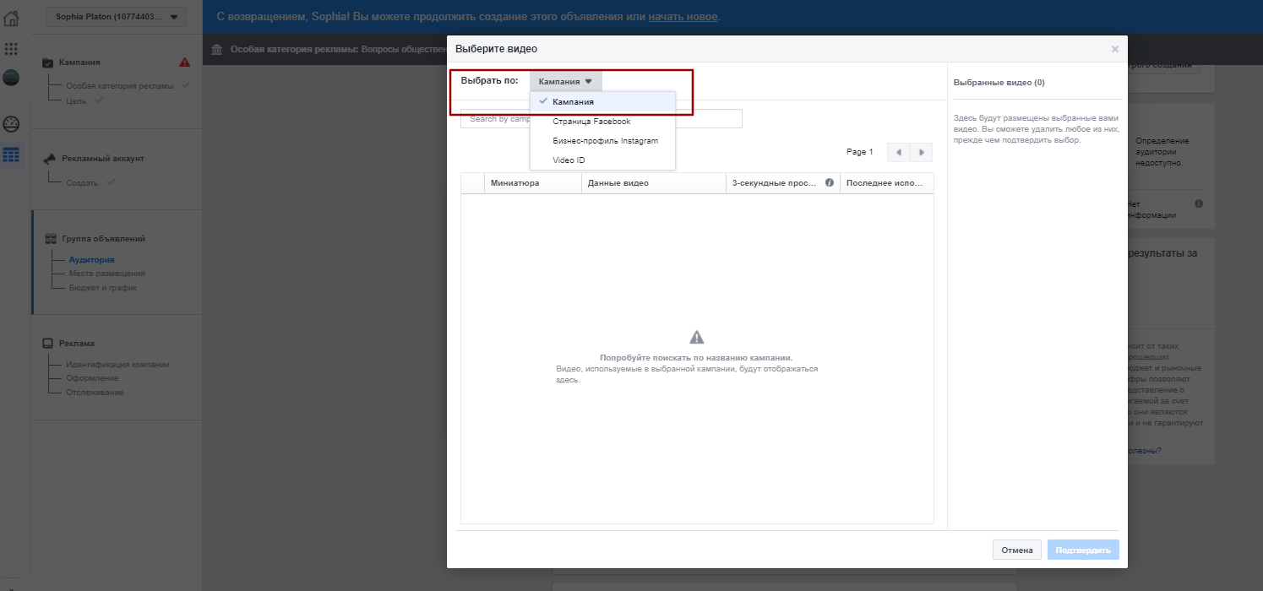Toggle the Выбрать по Кампания dropdown
Viewport: 1263px width, 591px height.
coord(565,81)
